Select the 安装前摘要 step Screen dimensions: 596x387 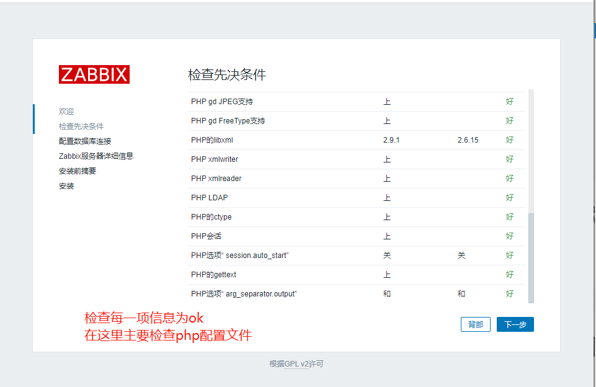77,171
